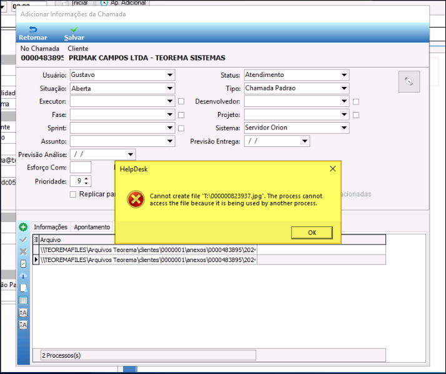Click Ap. Adicional button in background window
The height and width of the screenshot is (374, 446).
(x=124, y=3)
